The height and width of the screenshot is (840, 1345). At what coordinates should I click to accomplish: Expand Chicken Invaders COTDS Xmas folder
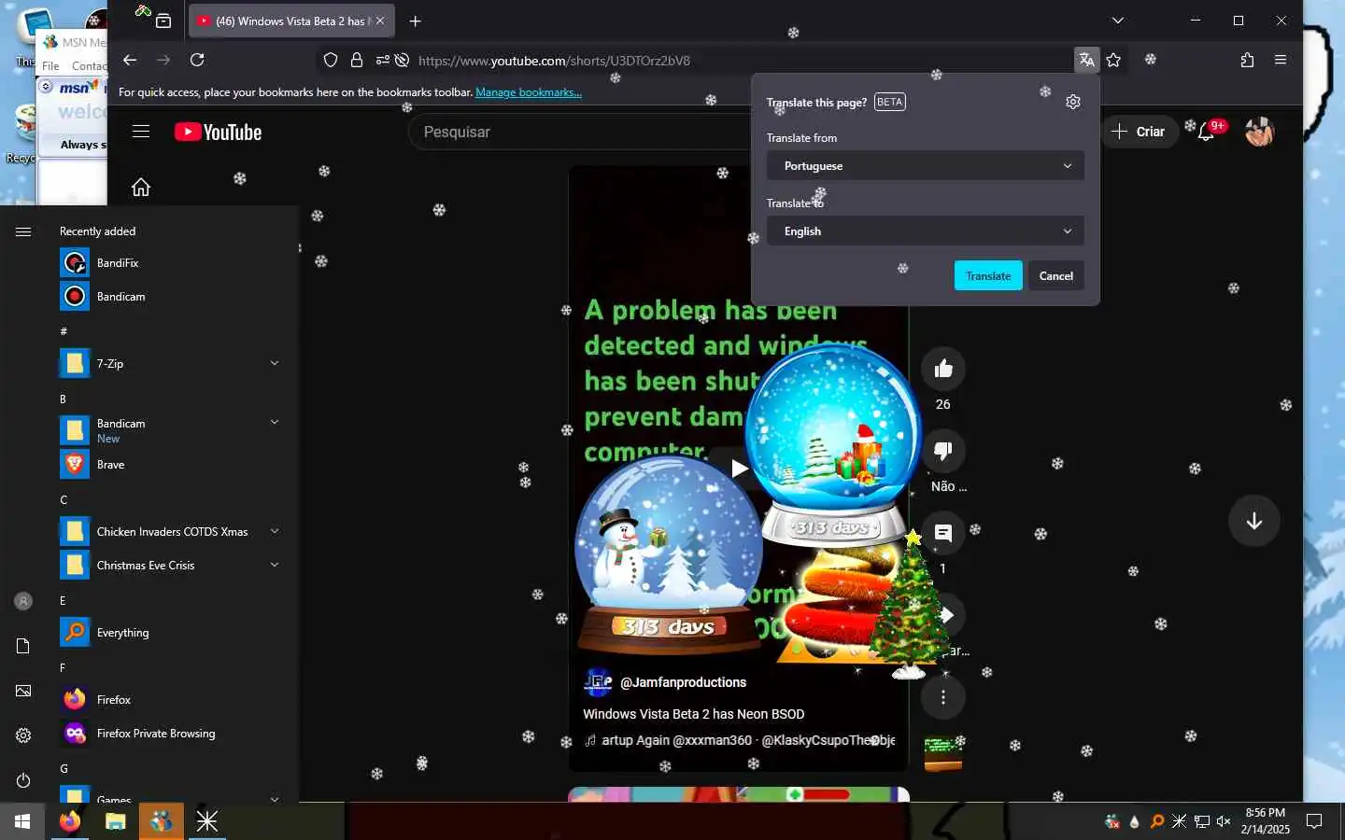click(x=275, y=531)
